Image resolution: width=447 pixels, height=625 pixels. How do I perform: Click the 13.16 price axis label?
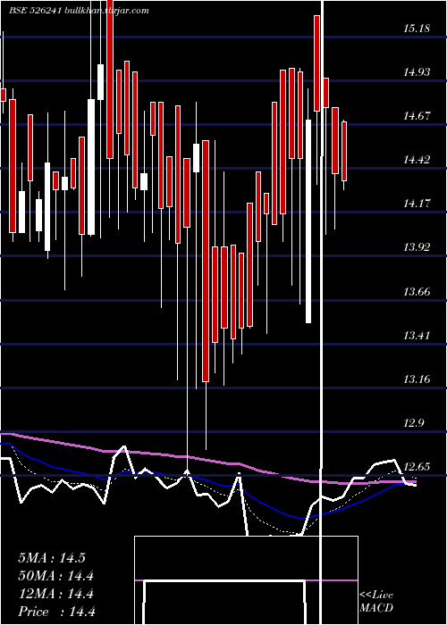pos(417,379)
